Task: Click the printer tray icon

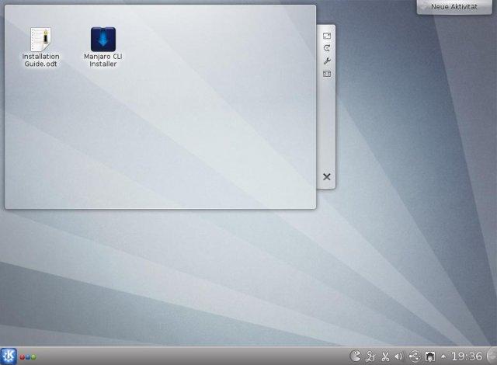Action: coord(429,356)
